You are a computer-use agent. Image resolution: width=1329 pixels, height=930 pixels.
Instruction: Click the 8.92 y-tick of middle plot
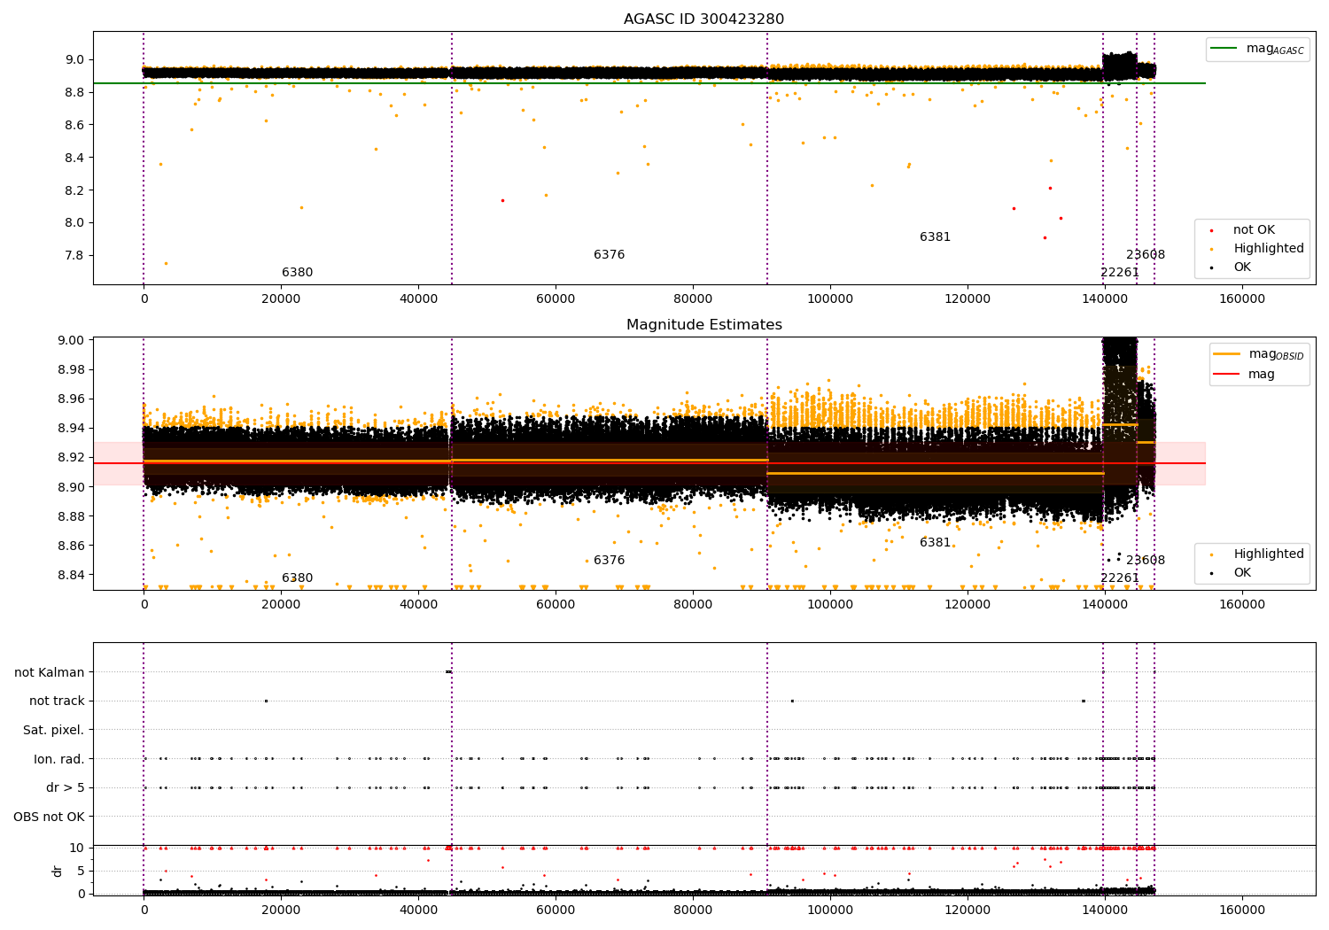point(72,458)
